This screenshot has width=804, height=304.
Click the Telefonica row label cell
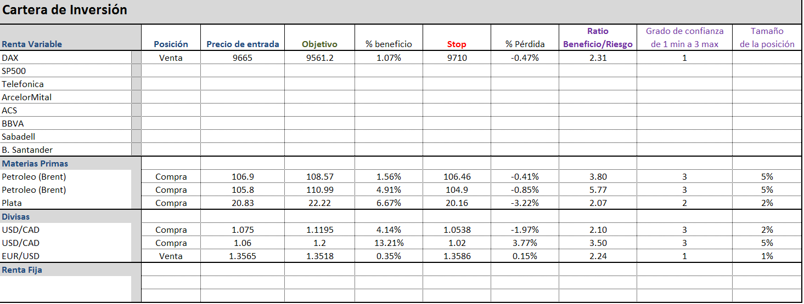click(x=23, y=84)
